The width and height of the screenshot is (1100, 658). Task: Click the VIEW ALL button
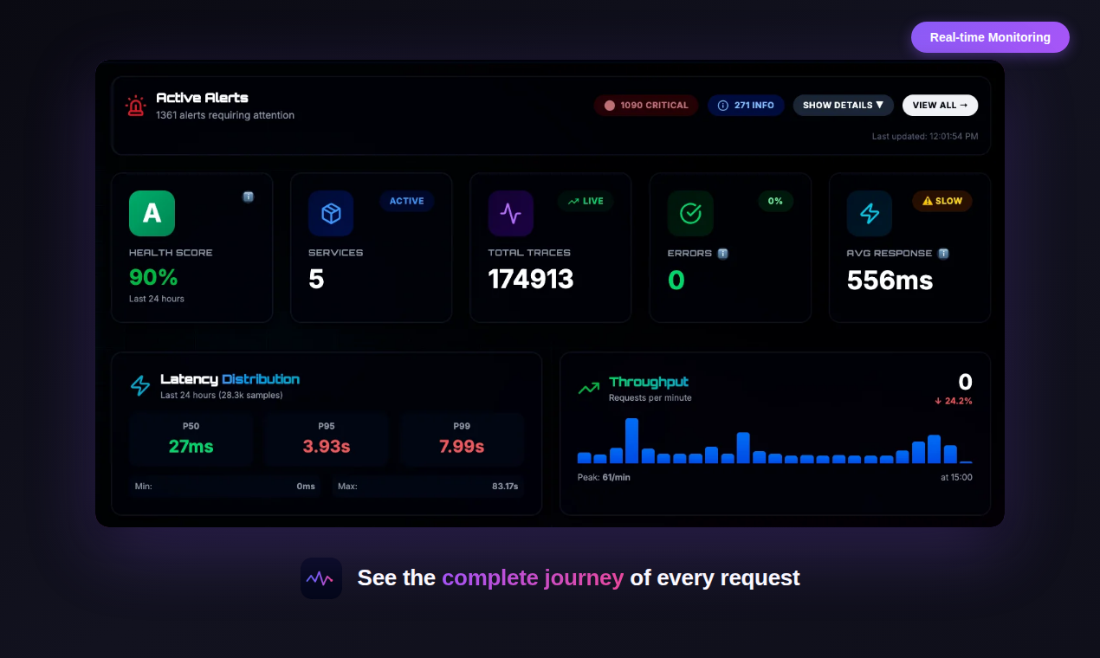tap(940, 105)
